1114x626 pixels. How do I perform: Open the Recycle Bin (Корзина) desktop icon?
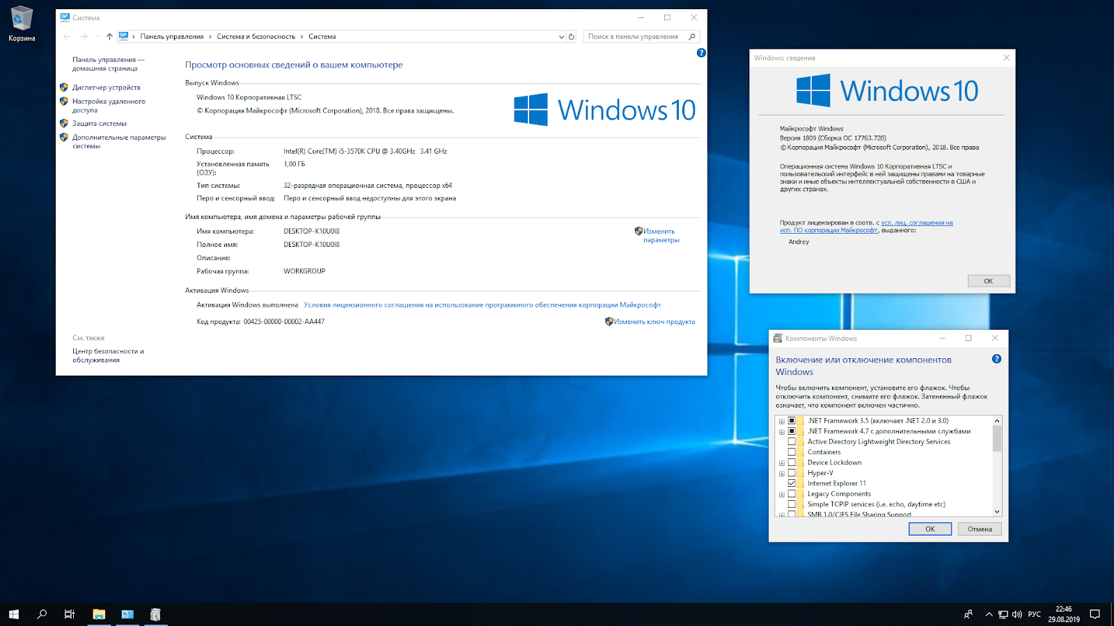coord(22,24)
